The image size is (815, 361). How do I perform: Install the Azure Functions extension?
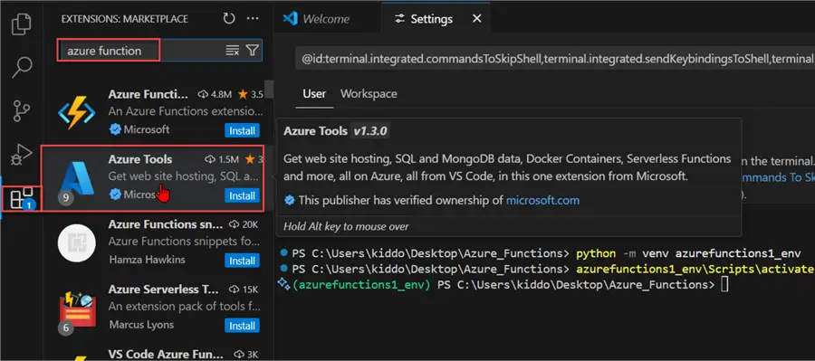[242, 130]
